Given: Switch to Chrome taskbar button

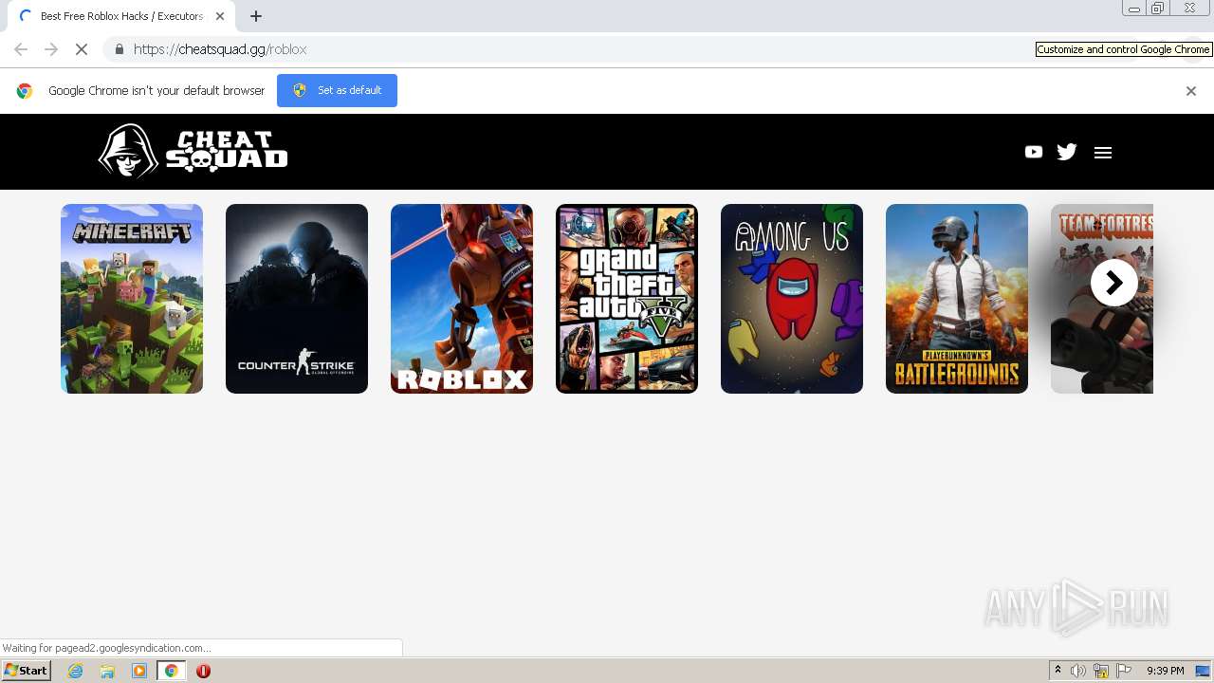Looking at the screenshot, I should (172, 671).
